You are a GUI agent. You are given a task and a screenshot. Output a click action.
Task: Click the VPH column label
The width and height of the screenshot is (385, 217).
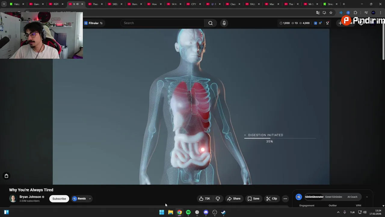coord(359,206)
